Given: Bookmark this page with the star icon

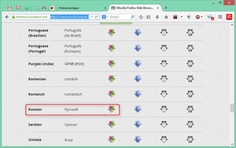Looking at the screenshot, I should pyautogui.click(x=141, y=17).
